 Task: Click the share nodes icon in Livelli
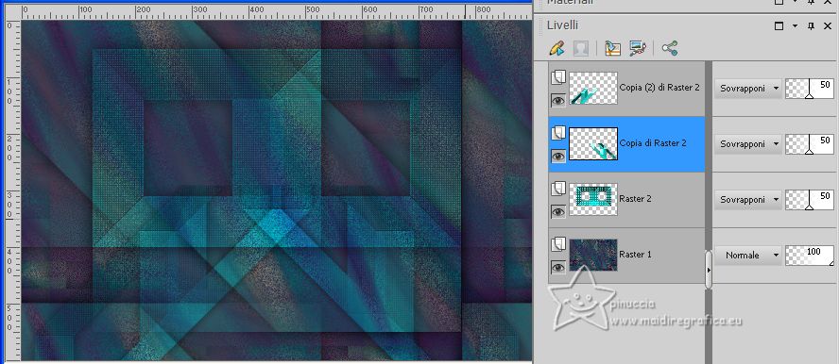click(x=669, y=49)
